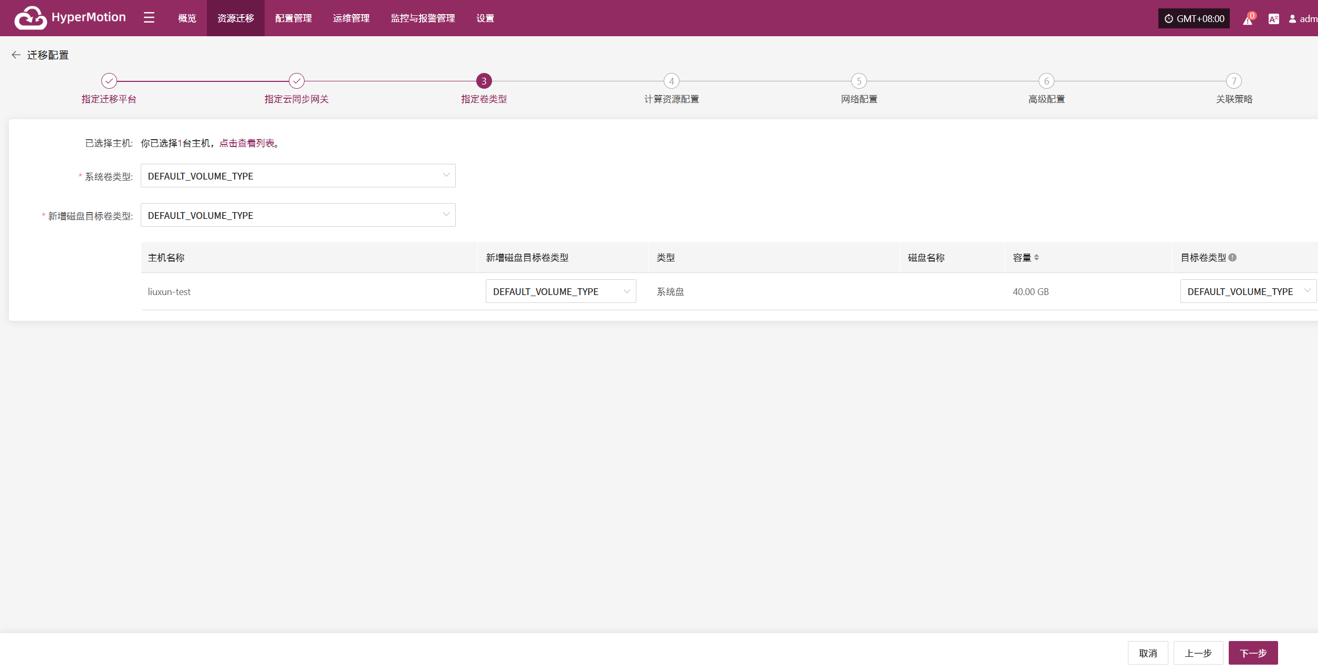Expand the 新增磁盘目标卷类型 form dropdown

[298, 215]
